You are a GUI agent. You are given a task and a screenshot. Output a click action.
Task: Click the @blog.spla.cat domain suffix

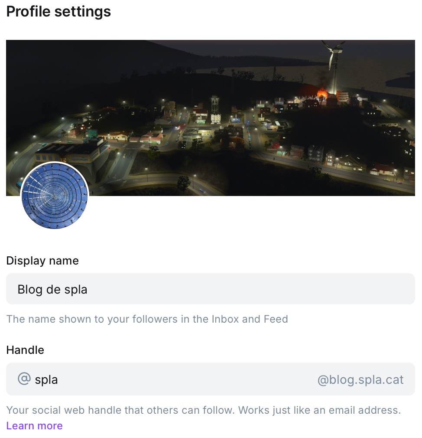point(360,380)
